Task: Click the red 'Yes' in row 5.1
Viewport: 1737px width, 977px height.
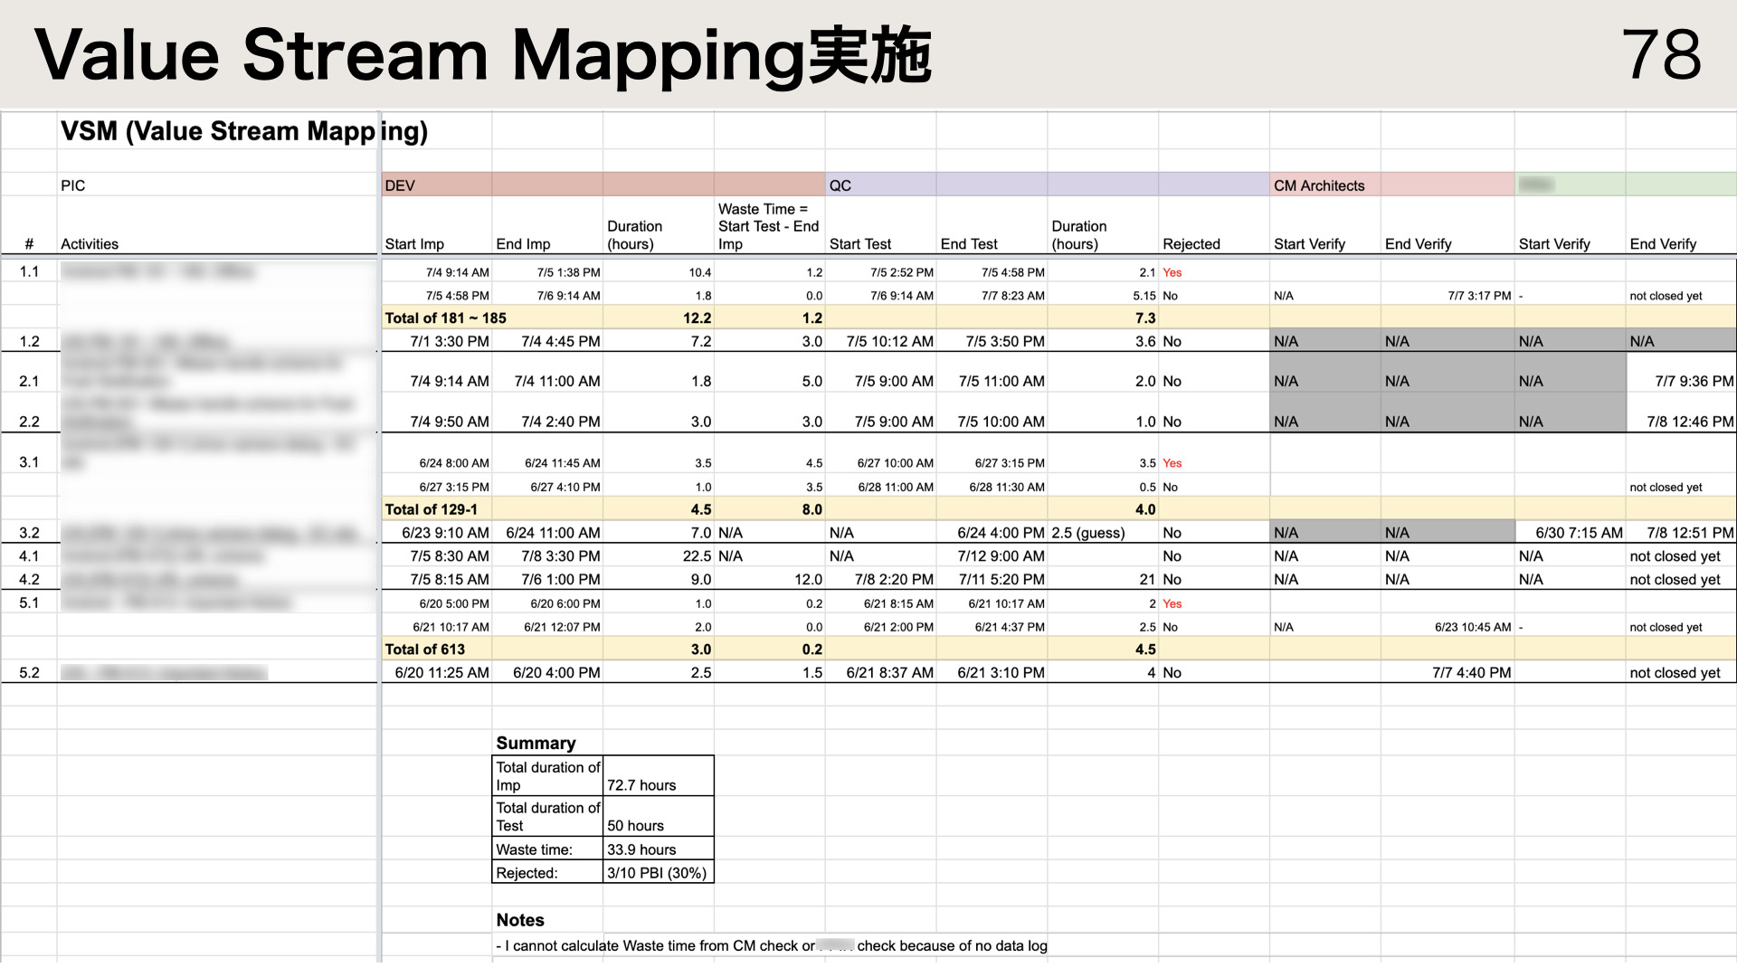Action: (1172, 603)
